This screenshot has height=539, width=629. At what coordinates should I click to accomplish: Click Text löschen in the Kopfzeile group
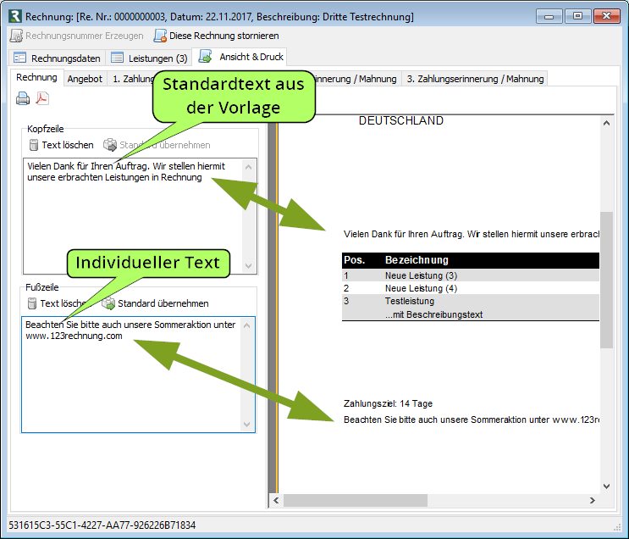coord(61,145)
